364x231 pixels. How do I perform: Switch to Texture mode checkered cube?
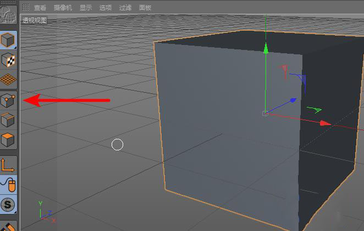pos(8,60)
